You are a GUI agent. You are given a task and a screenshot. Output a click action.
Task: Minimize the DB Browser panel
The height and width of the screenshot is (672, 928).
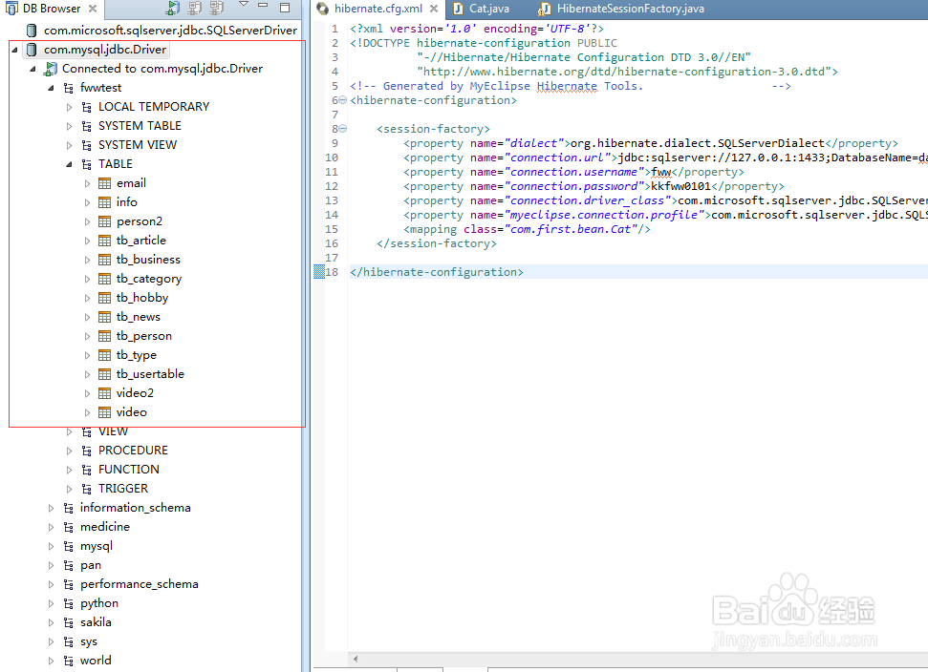click(264, 6)
